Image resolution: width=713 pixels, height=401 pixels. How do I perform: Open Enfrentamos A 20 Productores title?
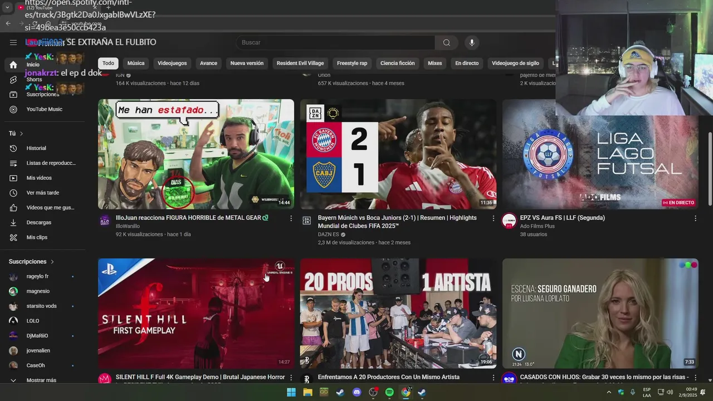389,377
